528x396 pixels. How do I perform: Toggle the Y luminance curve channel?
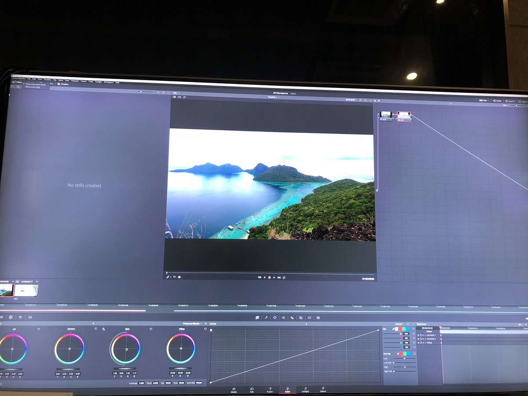tap(396, 329)
